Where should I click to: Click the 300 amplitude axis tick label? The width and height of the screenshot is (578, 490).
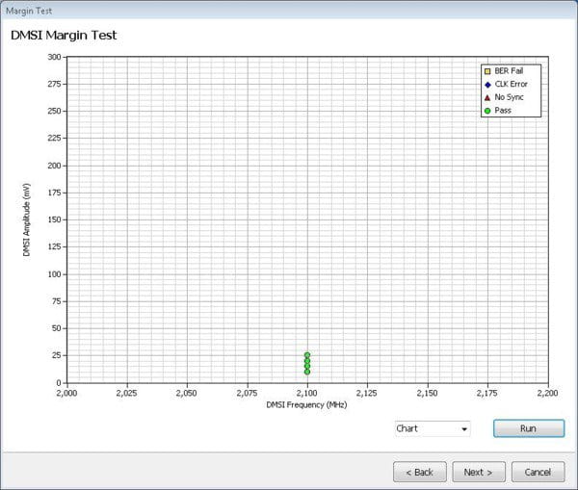coord(53,57)
